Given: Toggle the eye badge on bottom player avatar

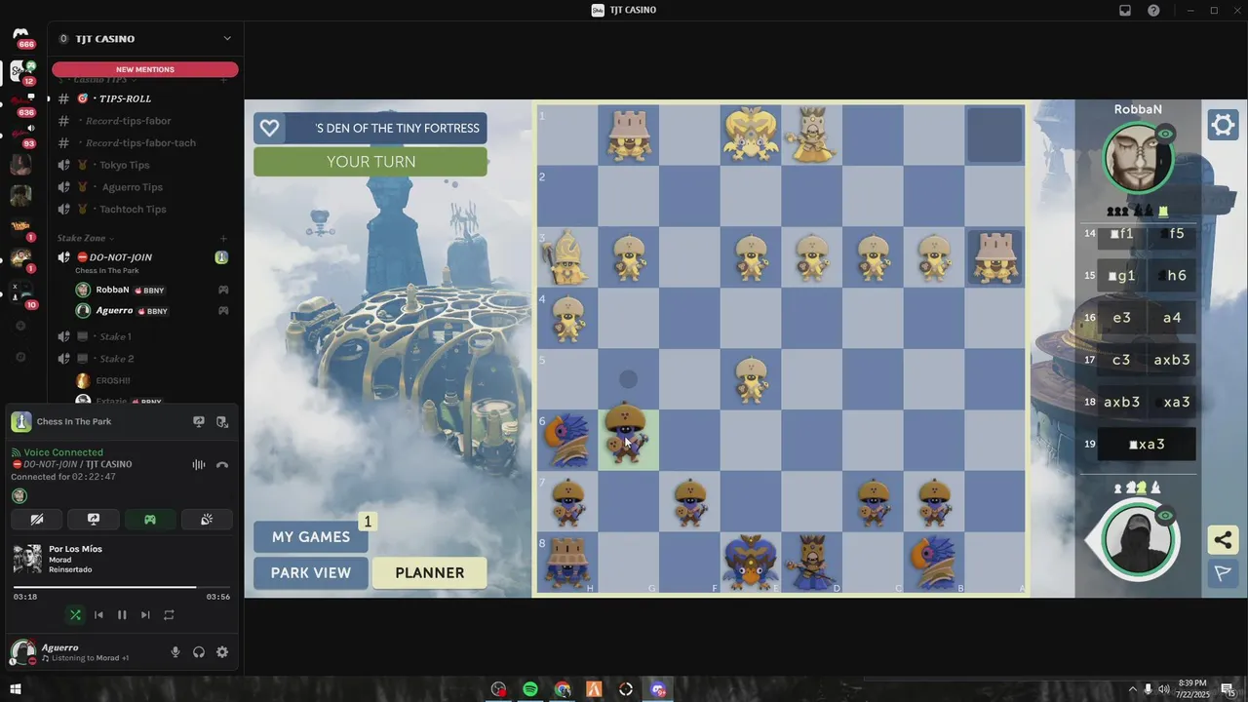Looking at the screenshot, I should coord(1165,516).
